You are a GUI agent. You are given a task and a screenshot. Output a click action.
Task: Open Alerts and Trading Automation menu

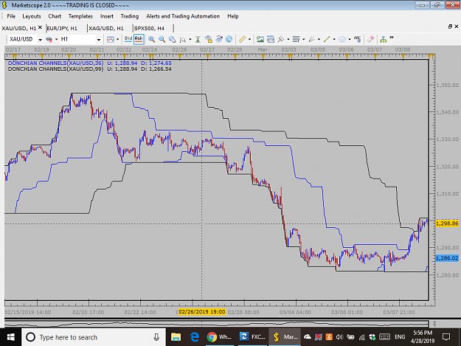[183, 16]
